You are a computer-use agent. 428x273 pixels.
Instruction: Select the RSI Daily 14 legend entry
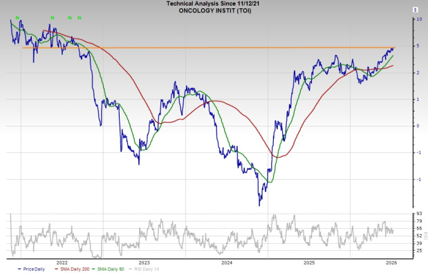point(144,269)
